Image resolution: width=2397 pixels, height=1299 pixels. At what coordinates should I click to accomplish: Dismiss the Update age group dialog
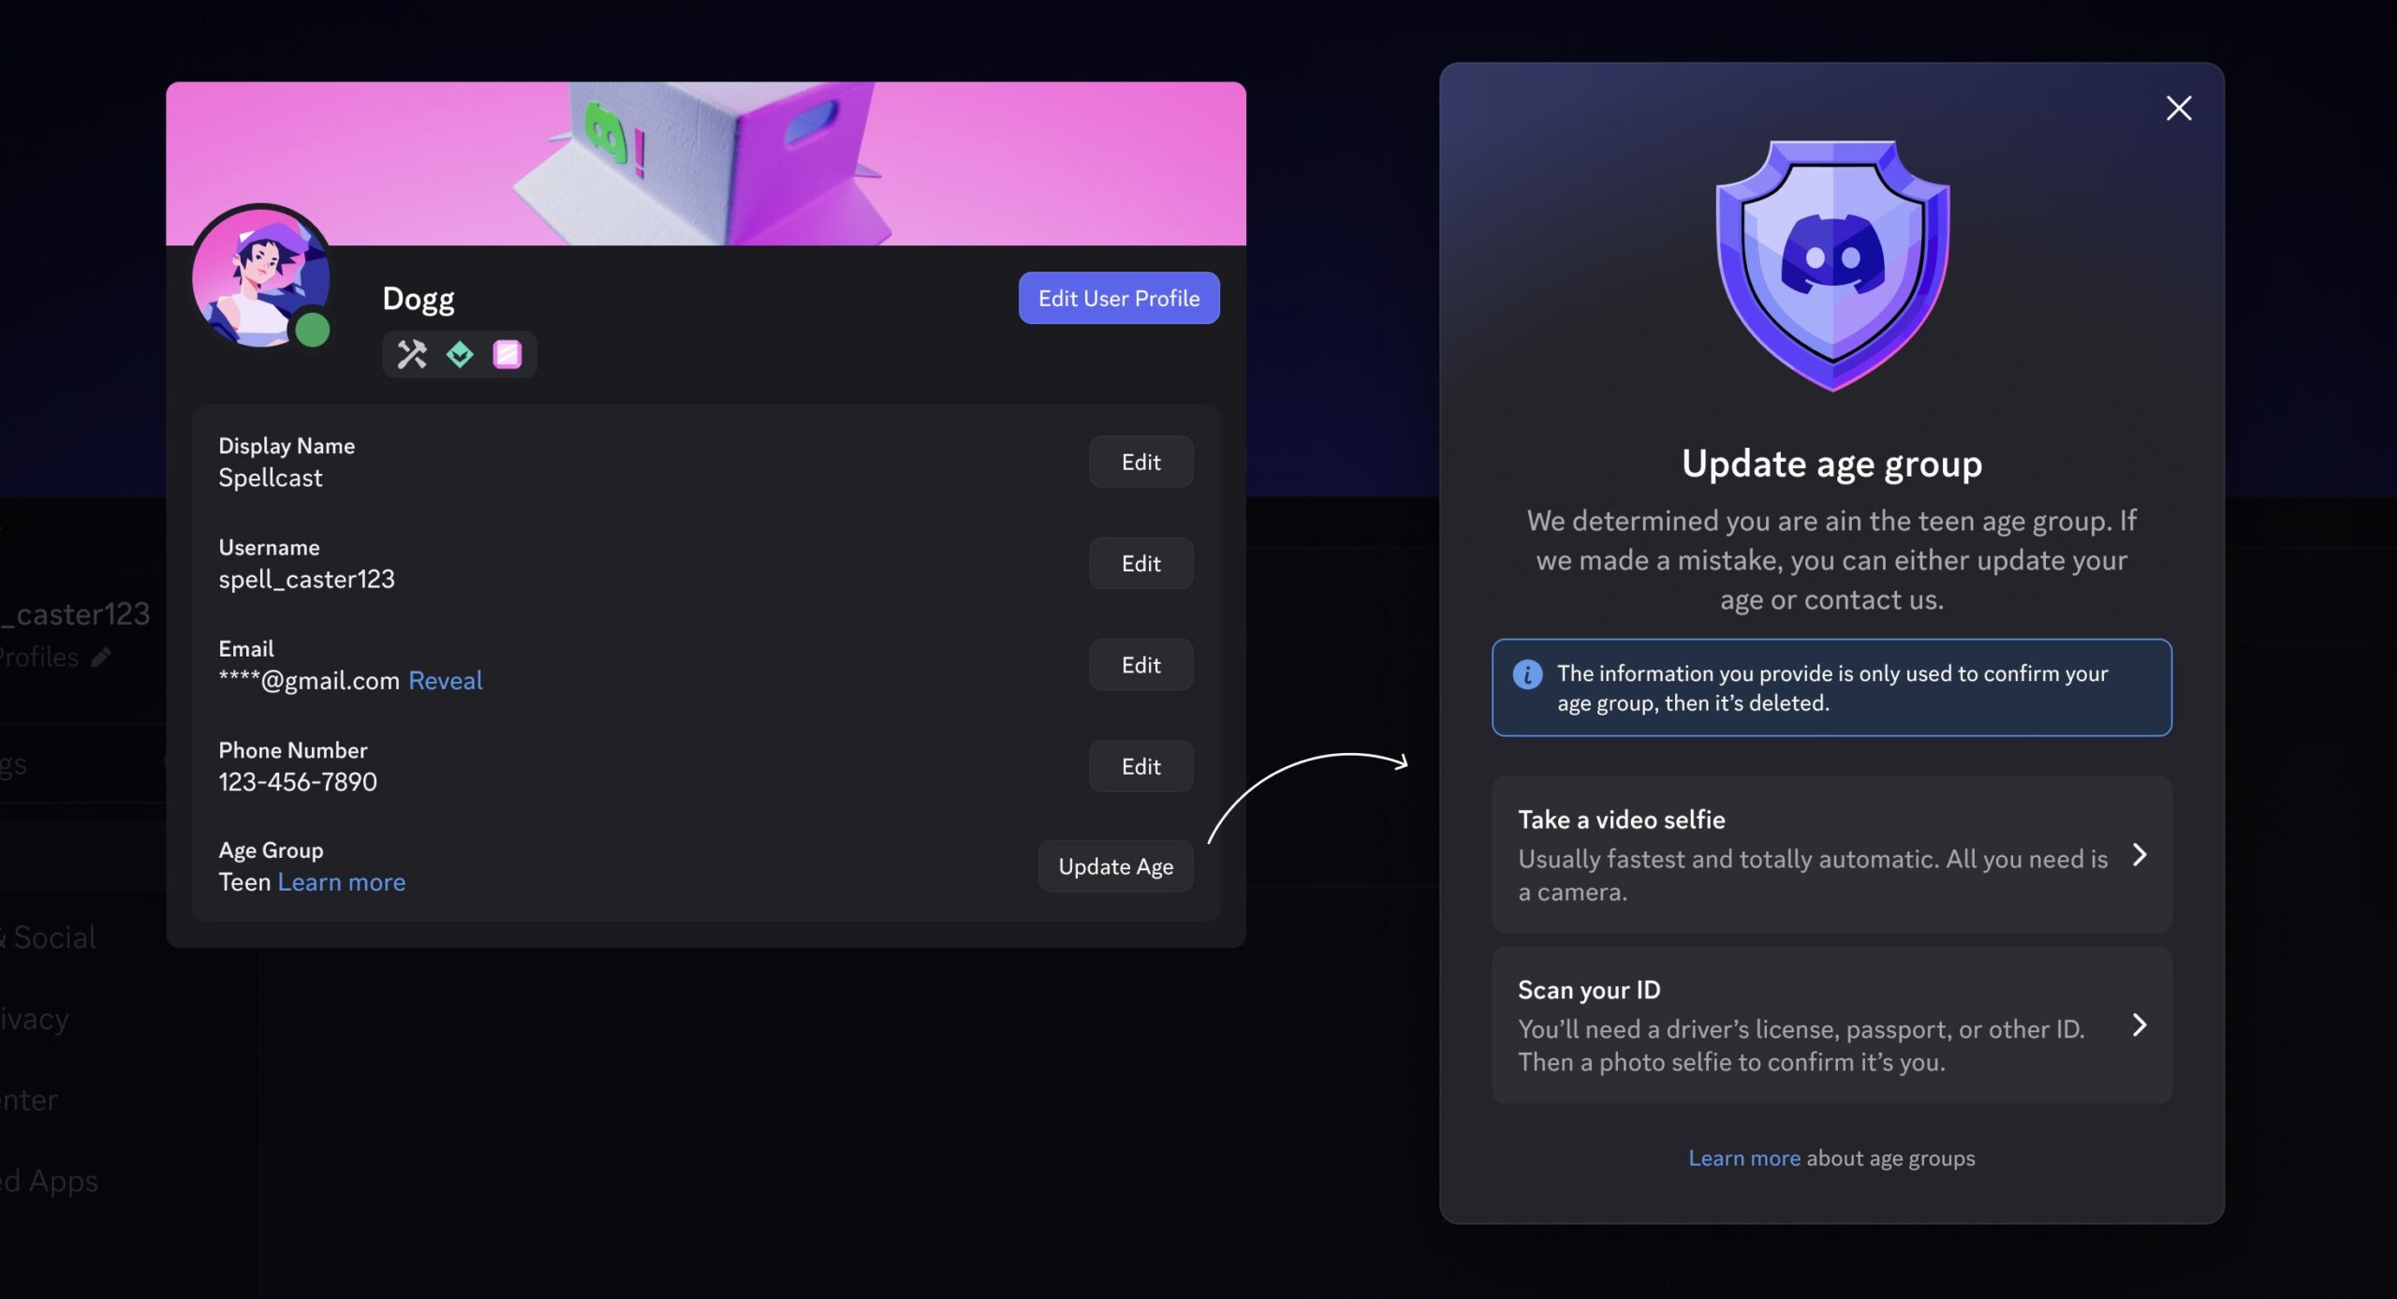pyautogui.click(x=2180, y=107)
